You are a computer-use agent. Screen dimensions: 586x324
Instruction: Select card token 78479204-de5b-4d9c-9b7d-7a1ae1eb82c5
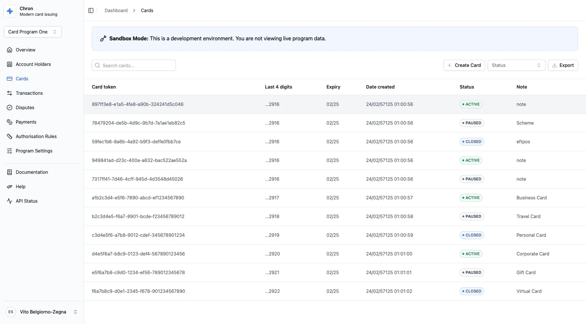pos(138,123)
